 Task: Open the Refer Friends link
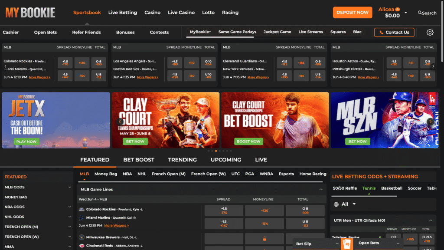[x=86, y=32]
